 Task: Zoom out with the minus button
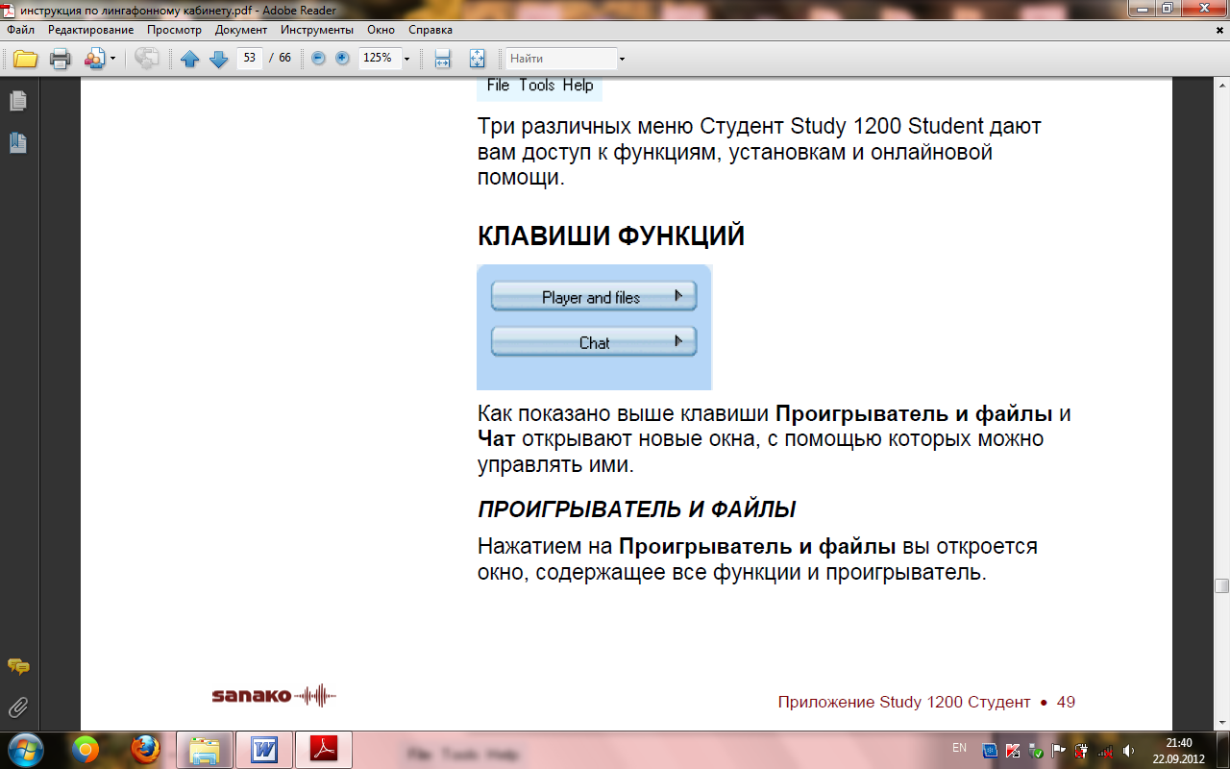[319, 59]
